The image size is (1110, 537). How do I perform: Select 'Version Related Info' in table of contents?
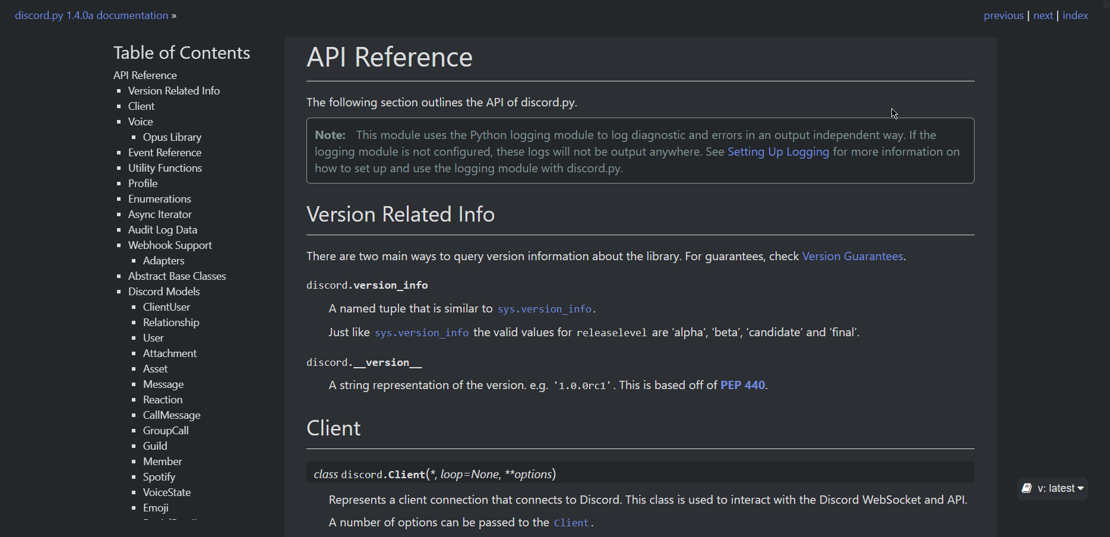point(174,91)
